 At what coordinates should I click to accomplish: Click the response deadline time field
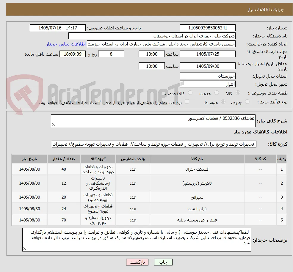151,54
